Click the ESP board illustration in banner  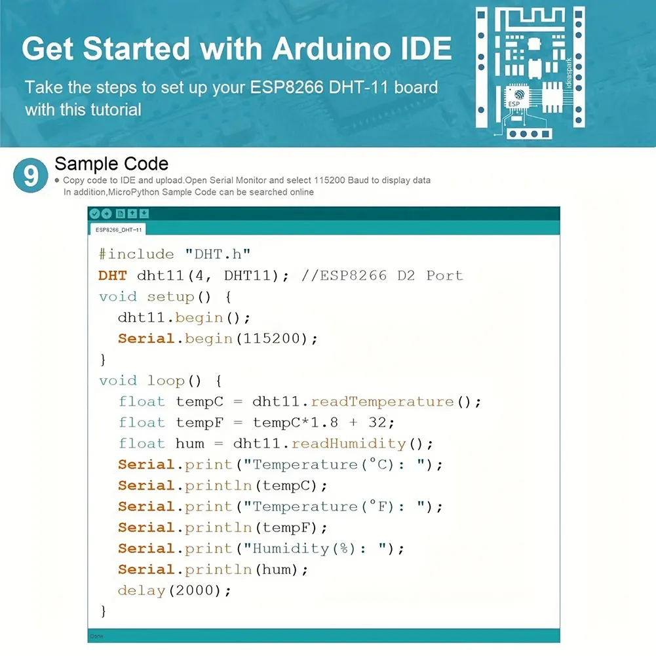click(x=530, y=73)
